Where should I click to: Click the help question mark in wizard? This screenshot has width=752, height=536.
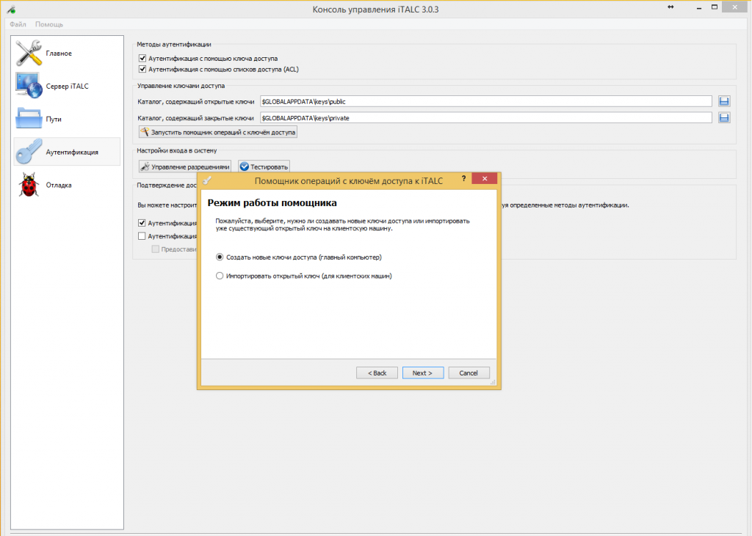(x=463, y=178)
